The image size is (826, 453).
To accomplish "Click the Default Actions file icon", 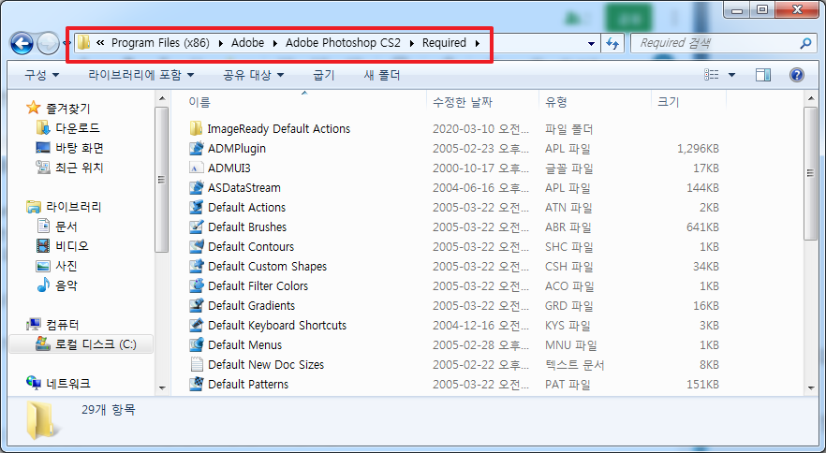I will (x=196, y=207).
